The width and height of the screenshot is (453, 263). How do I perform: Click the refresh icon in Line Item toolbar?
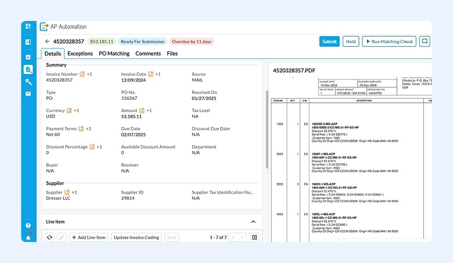[x=50, y=237]
